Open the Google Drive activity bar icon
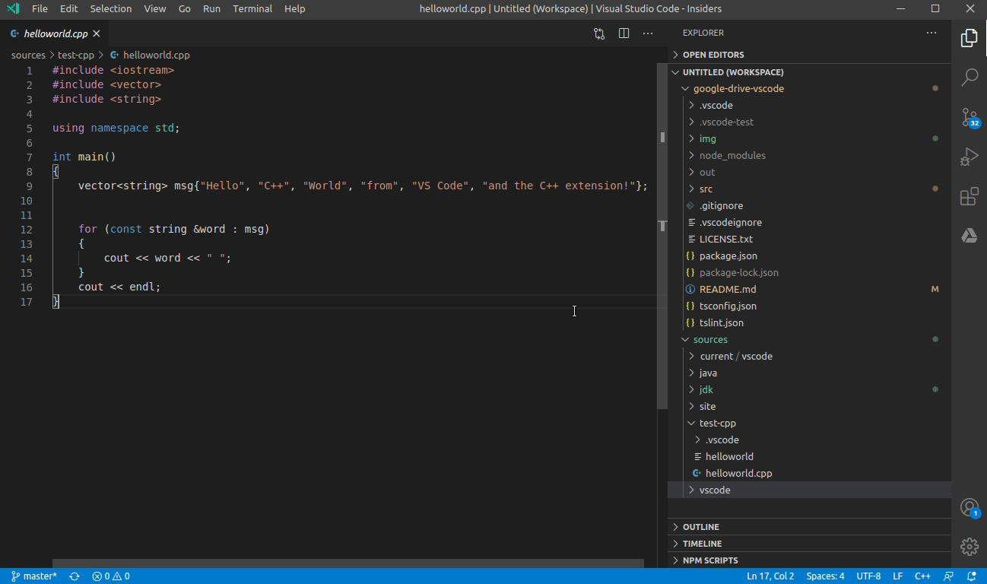The height and width of the screenshot is (584, 987). tap(969, 236)
